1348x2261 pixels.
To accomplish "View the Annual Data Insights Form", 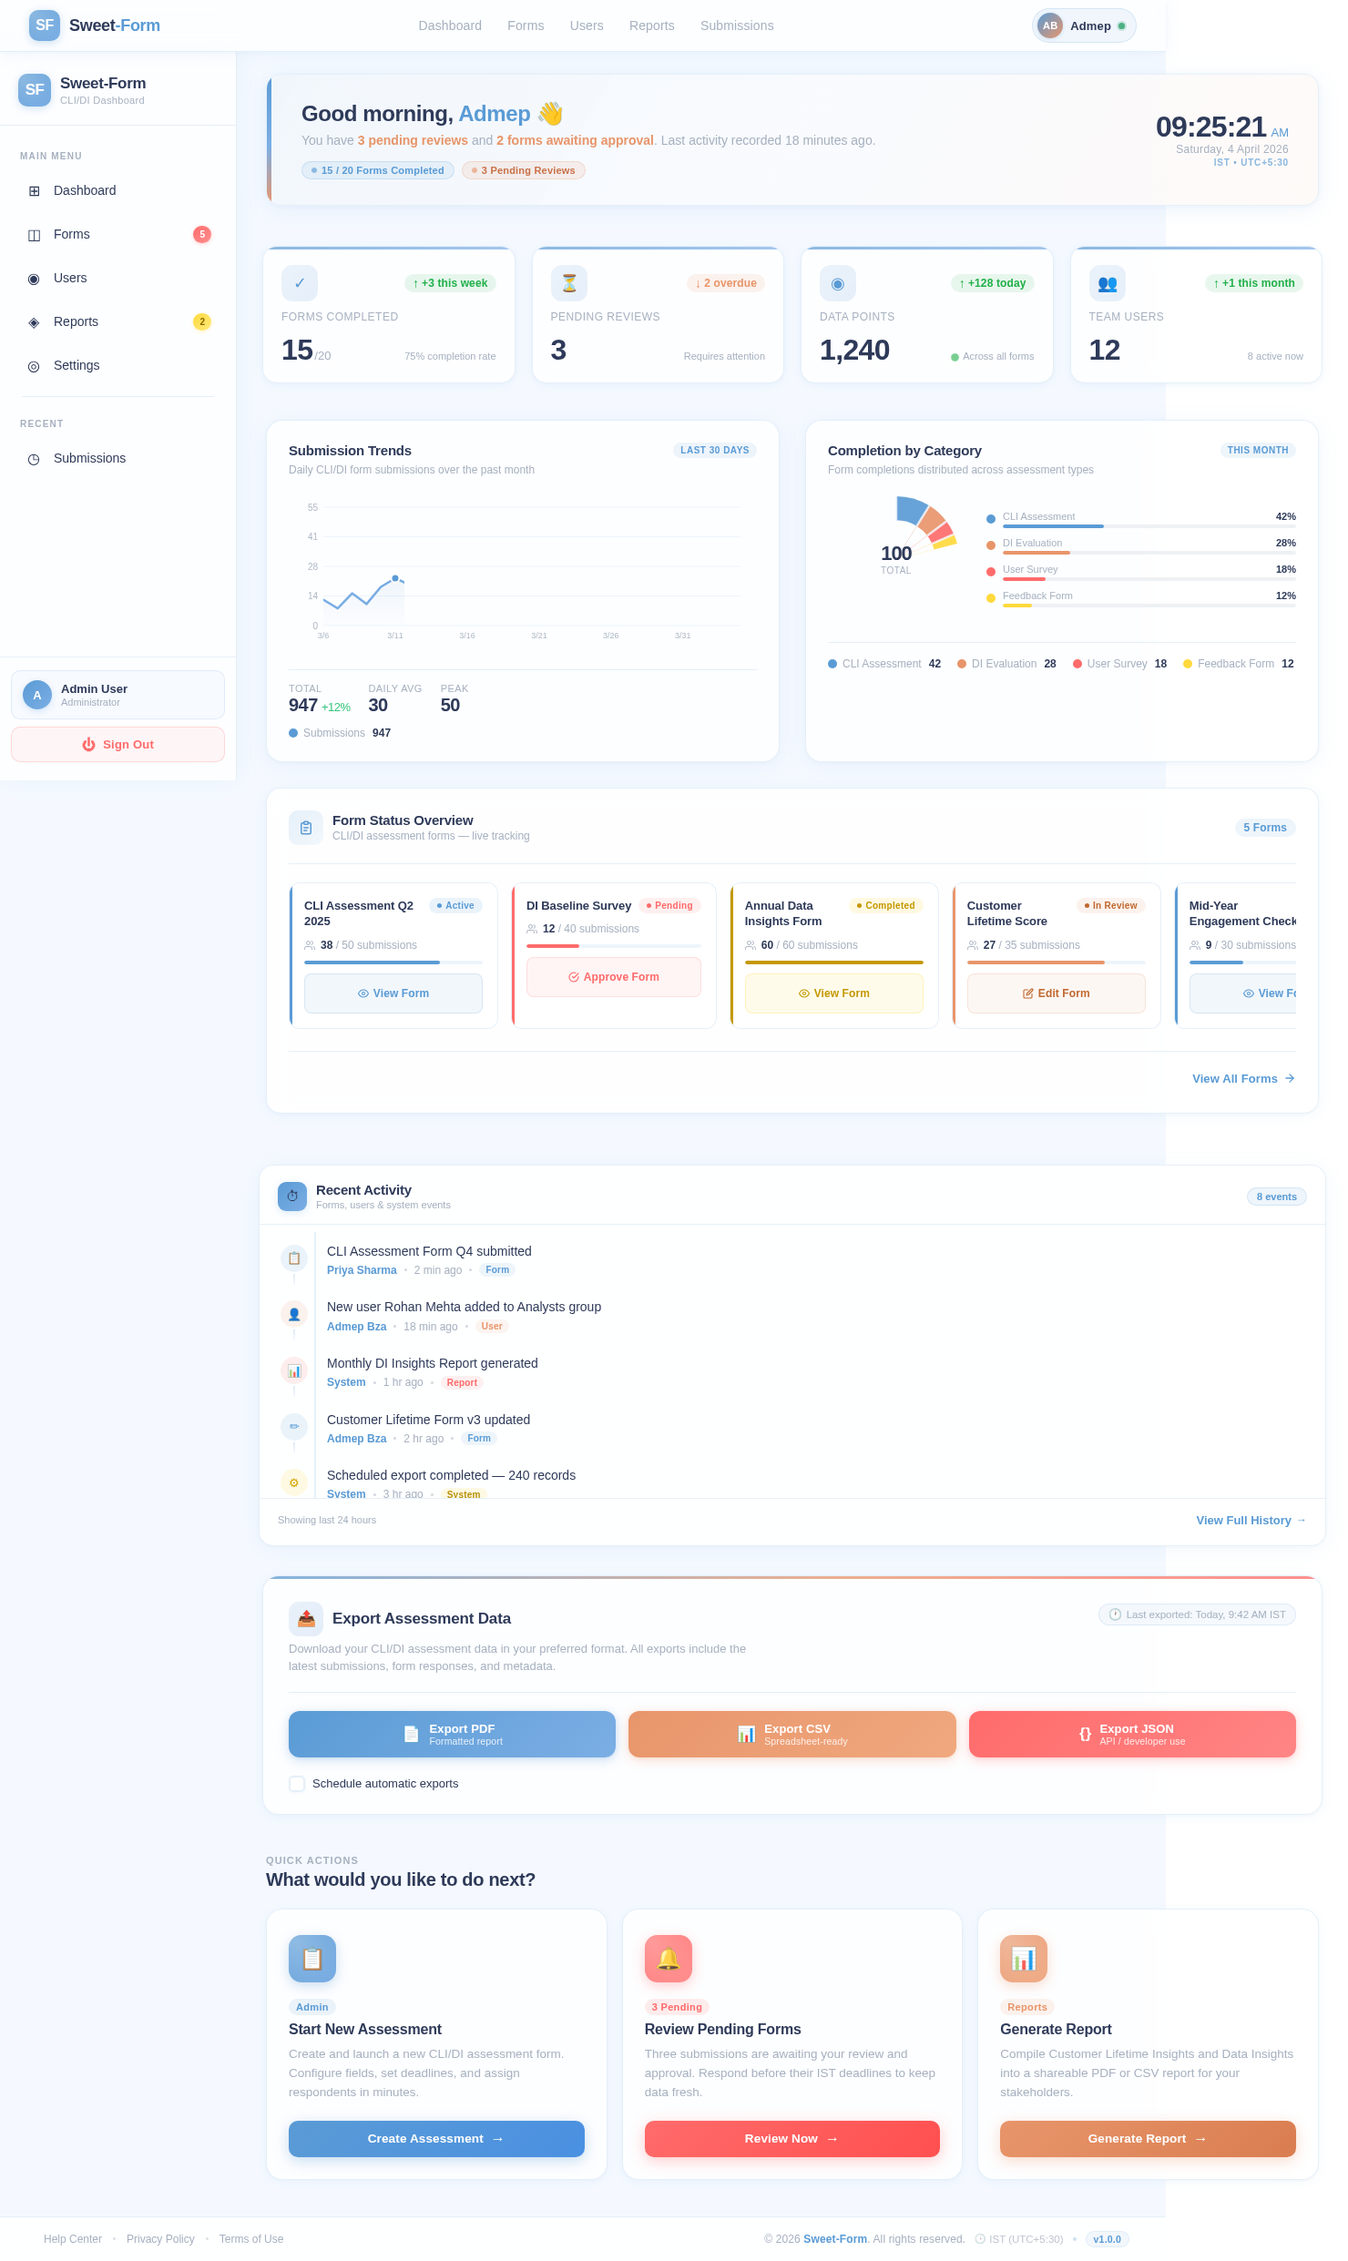I will click(834, 993).
